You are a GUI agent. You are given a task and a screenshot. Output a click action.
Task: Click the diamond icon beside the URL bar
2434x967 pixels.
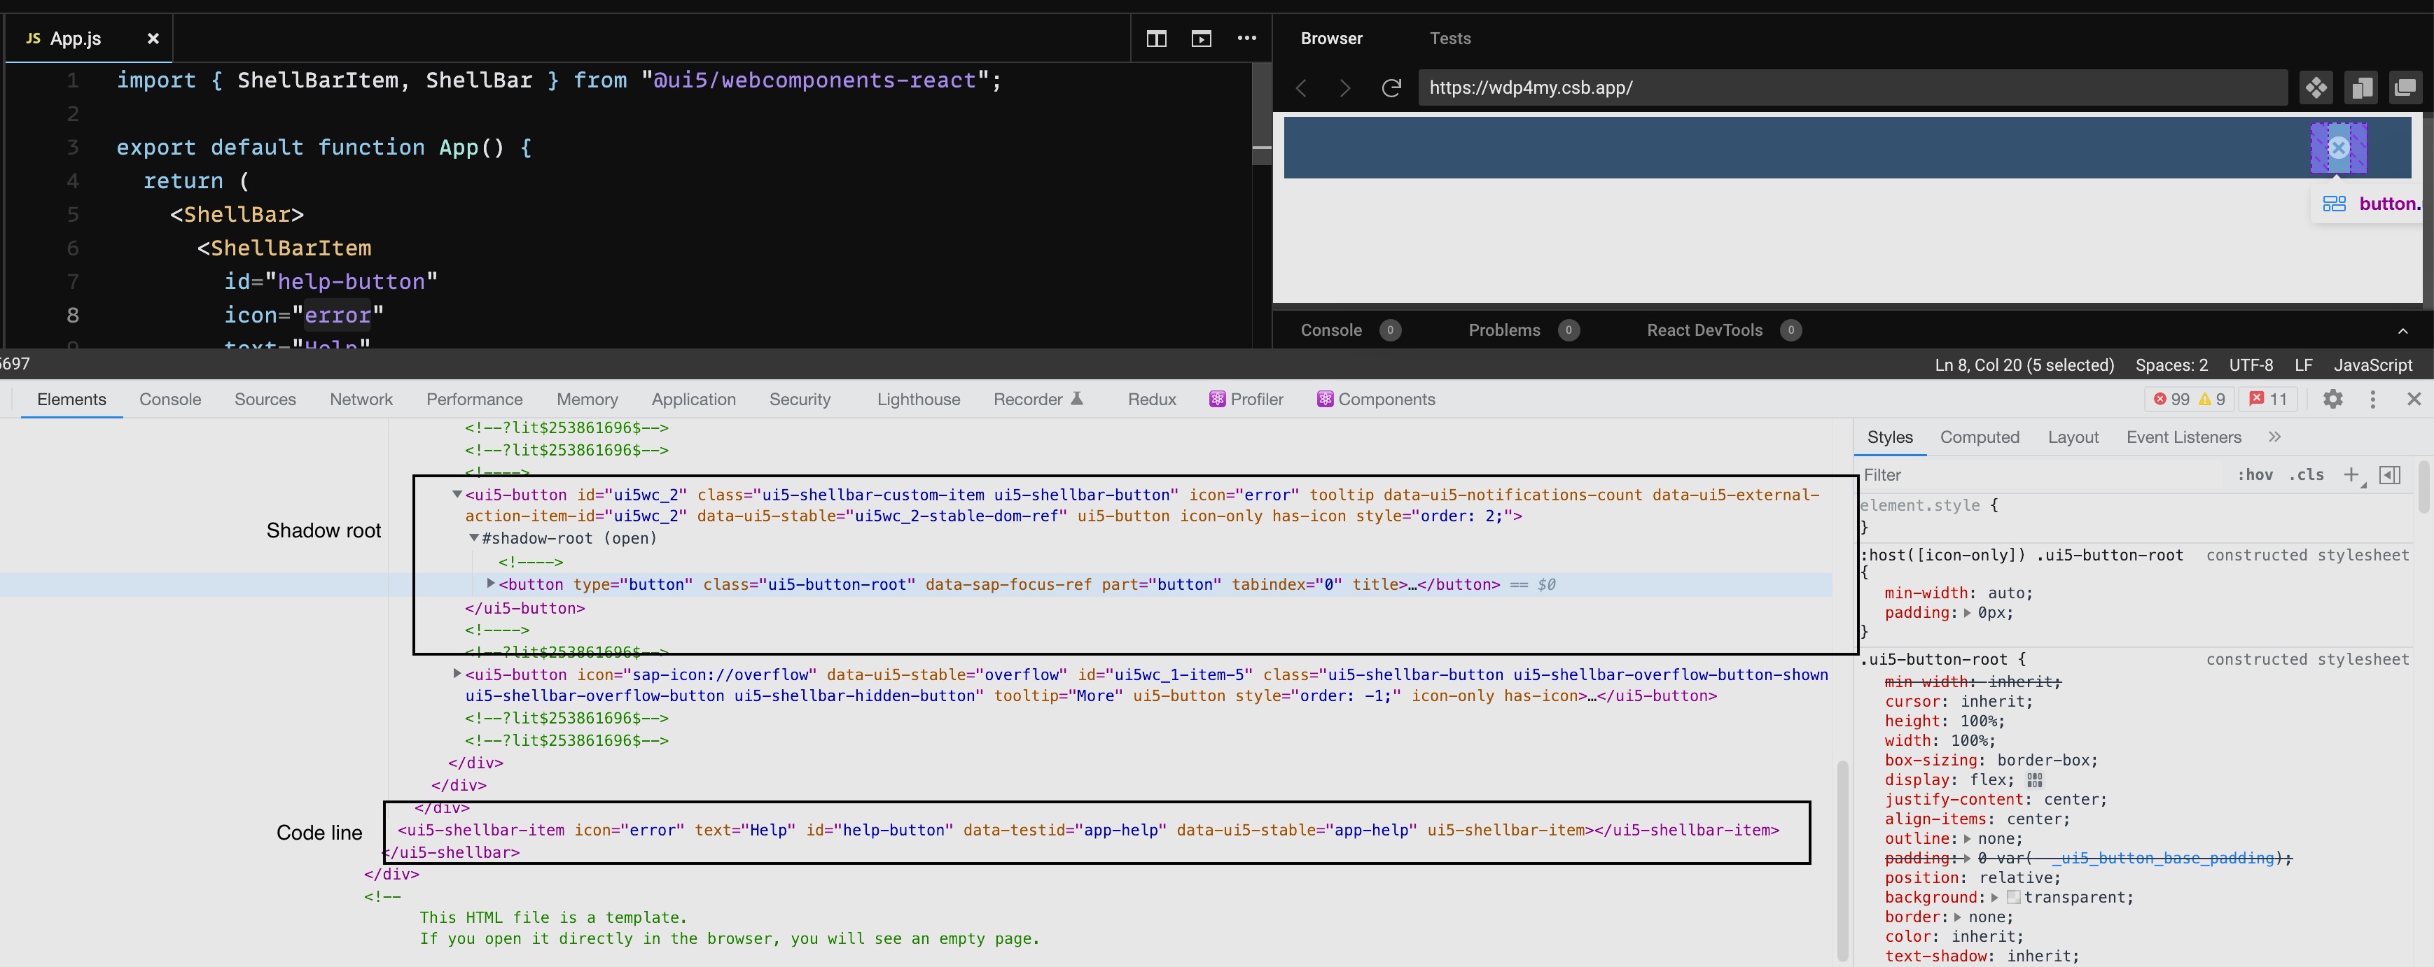pyautogui.click(x=2316, y=87)
